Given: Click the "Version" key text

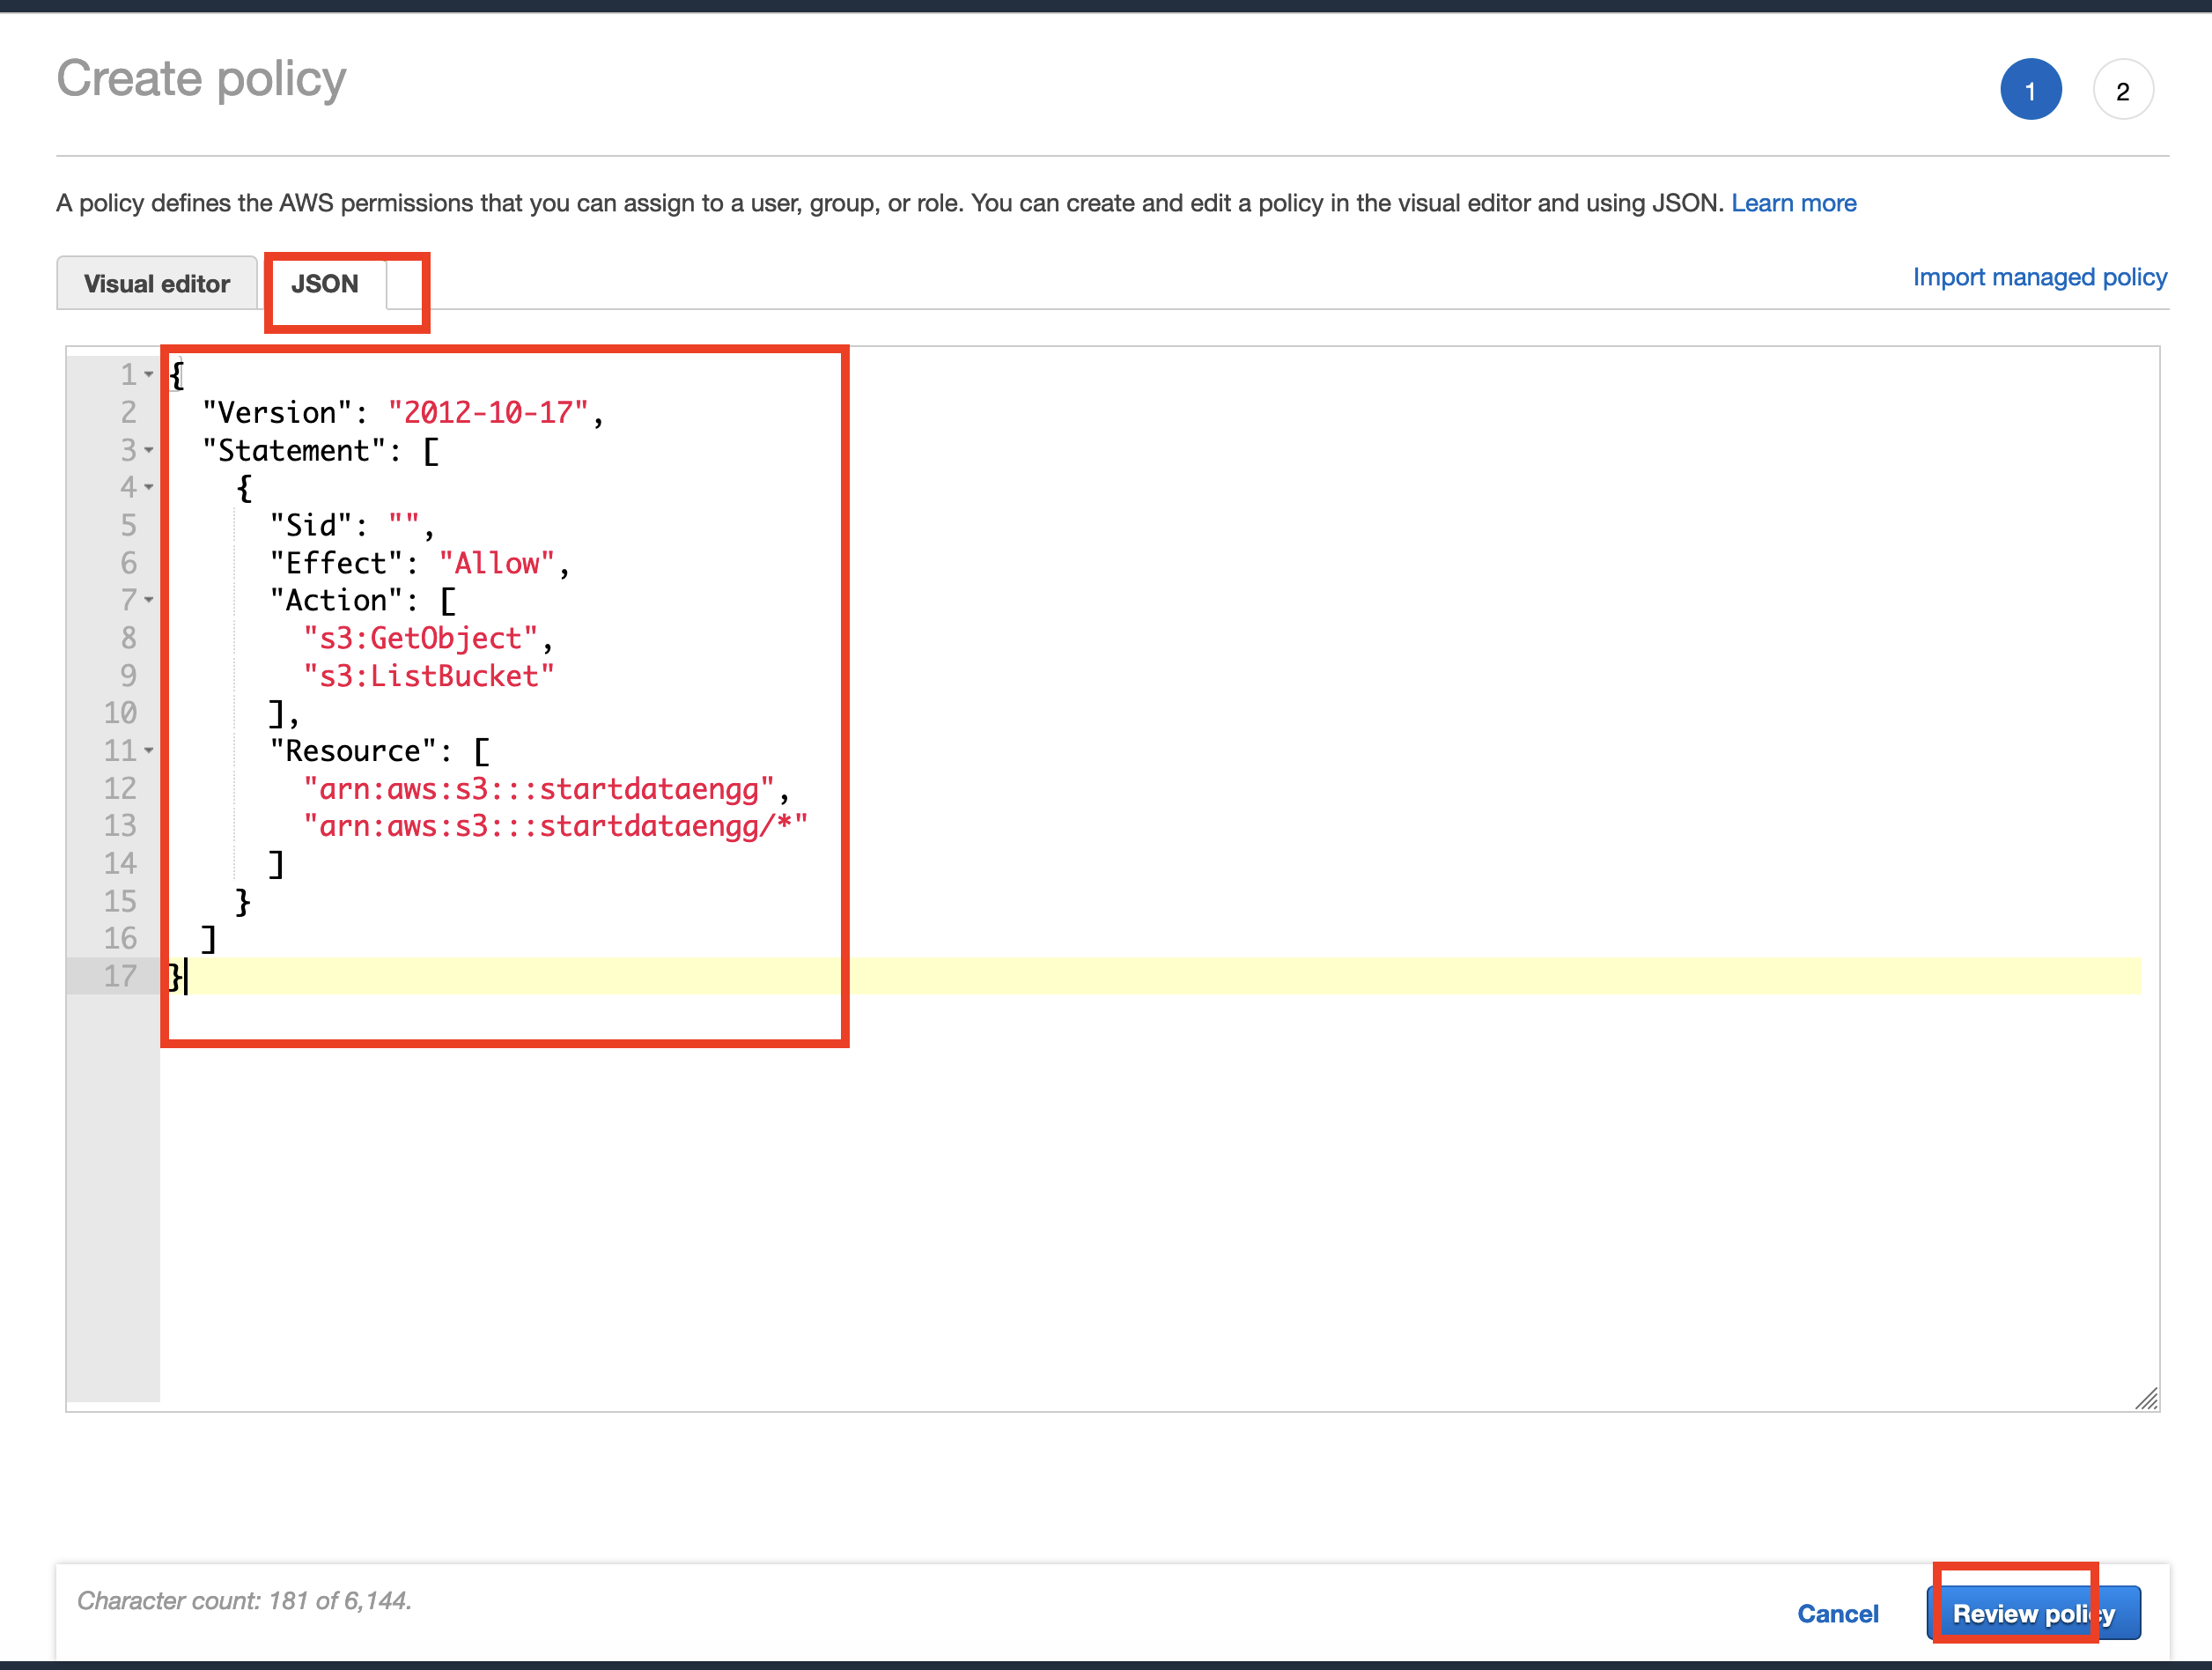Looking at the screenshot, I should pos(277,413).
